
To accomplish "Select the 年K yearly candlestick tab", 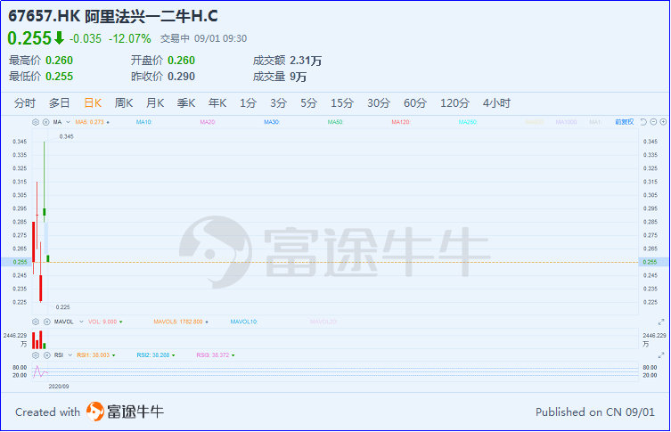I will [x=217, y=103].
